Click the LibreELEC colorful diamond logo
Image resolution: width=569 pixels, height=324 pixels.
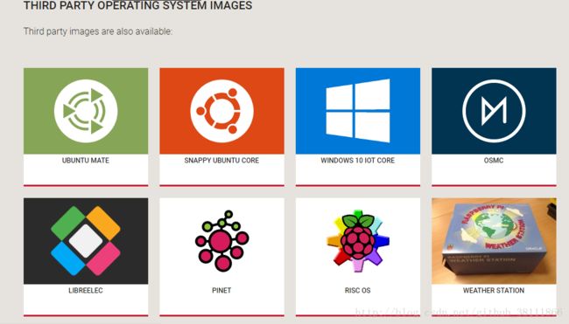(x=86, y=241)
